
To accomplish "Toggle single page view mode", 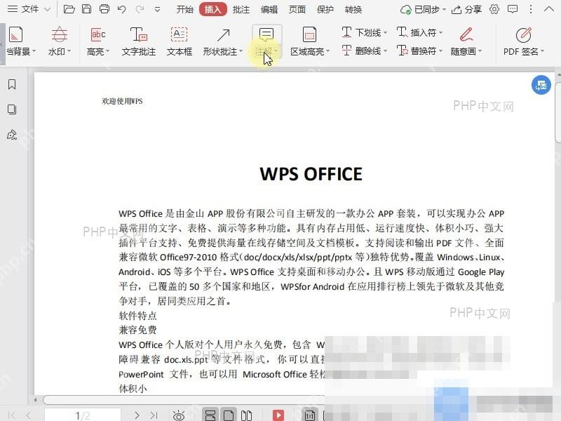I will click(229, 415).
